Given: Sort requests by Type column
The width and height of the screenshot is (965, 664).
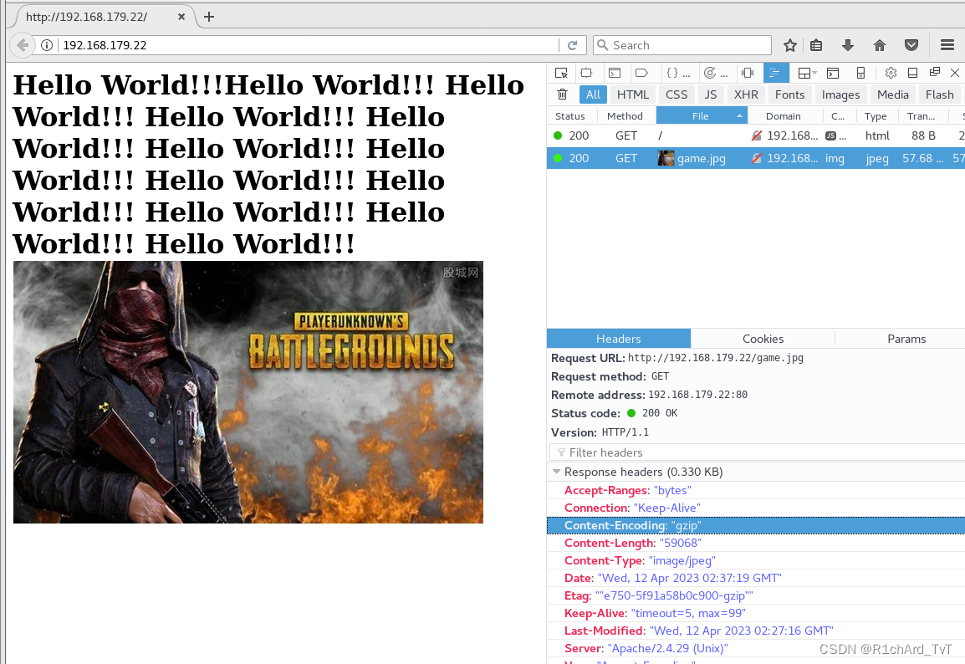Looking at the screenshot, I should click(876, 115).
